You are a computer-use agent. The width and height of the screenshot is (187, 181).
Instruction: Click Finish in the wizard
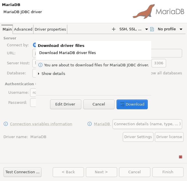[x=168, y=172]
